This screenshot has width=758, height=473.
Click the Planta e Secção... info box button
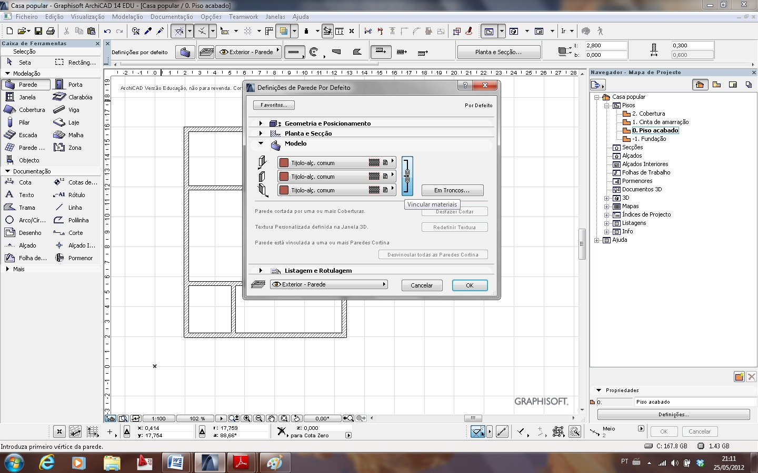coord(498,52)
